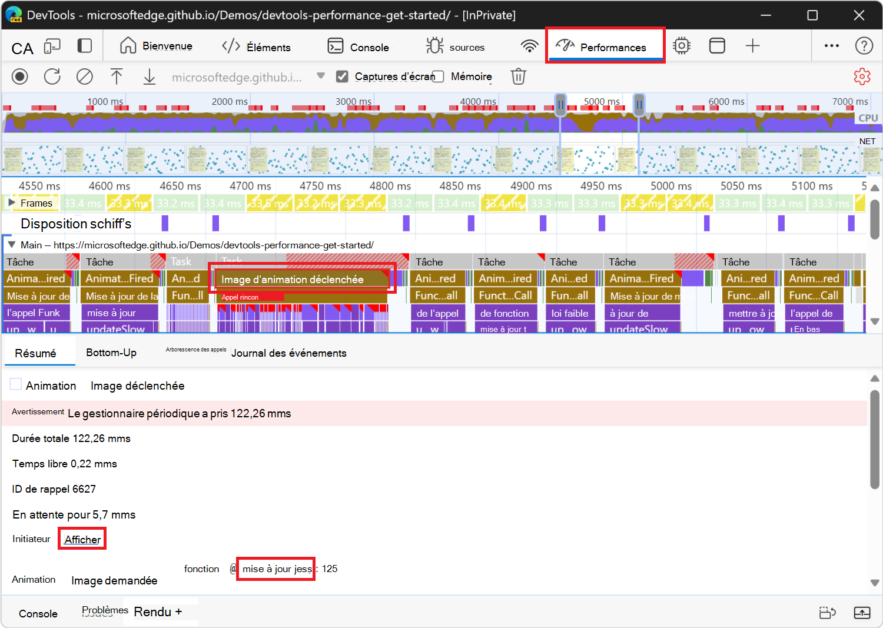Add a new tool with plus icon
The image size is (883, 628).
(x=753, y=46)
